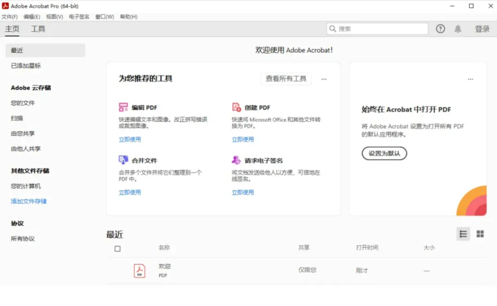Open the 文件(F) menu

[x=10, y=17]
